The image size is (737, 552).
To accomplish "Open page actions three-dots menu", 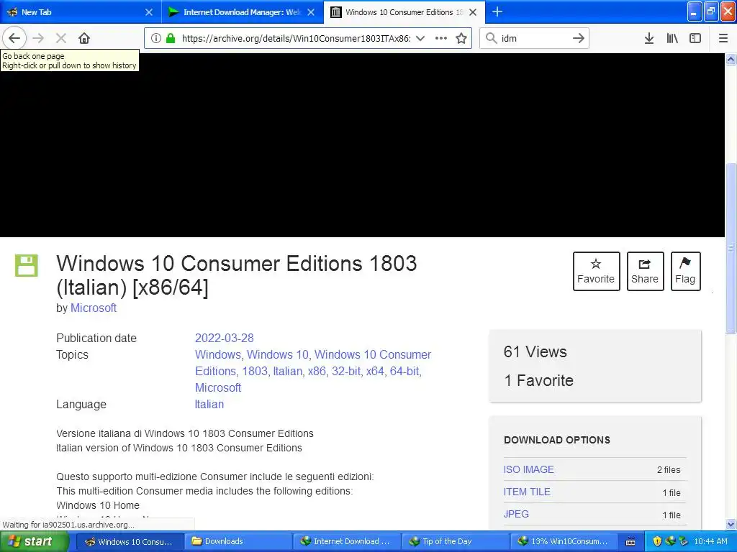I will point(441,38).
